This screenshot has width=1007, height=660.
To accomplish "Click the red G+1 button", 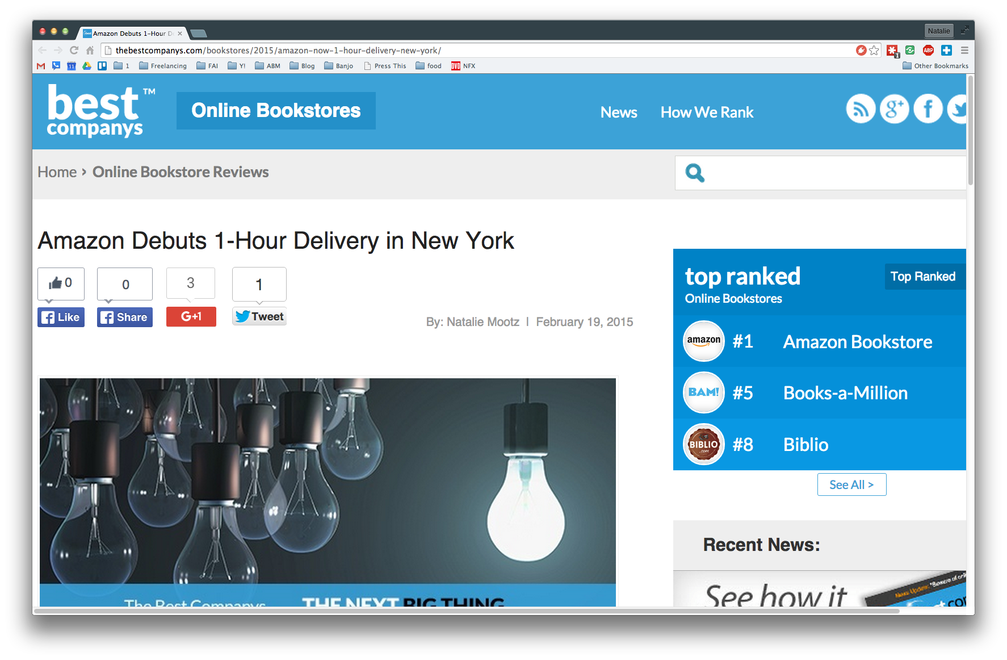I will click(x=191, y=316).
